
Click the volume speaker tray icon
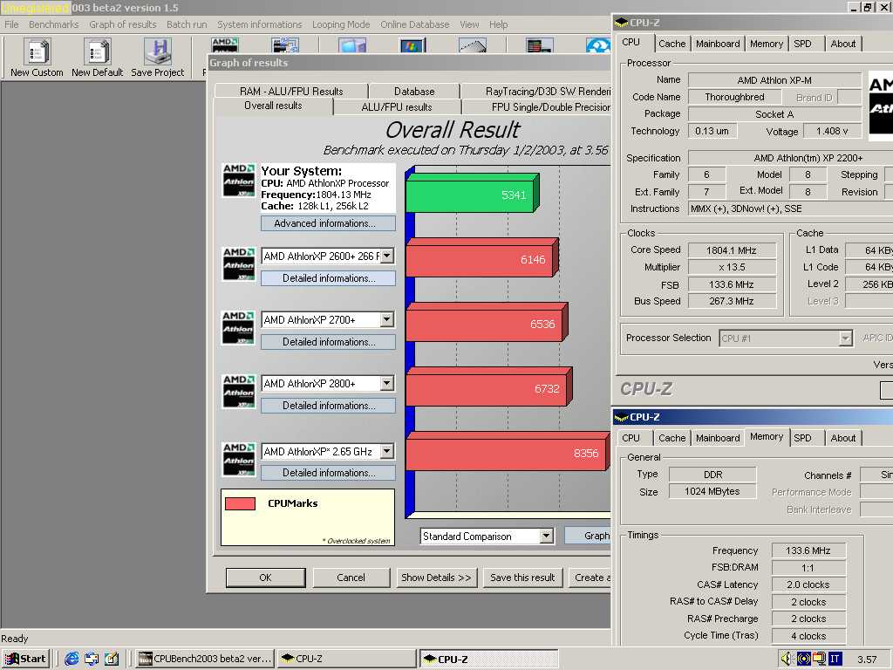(x=787, y=659)
